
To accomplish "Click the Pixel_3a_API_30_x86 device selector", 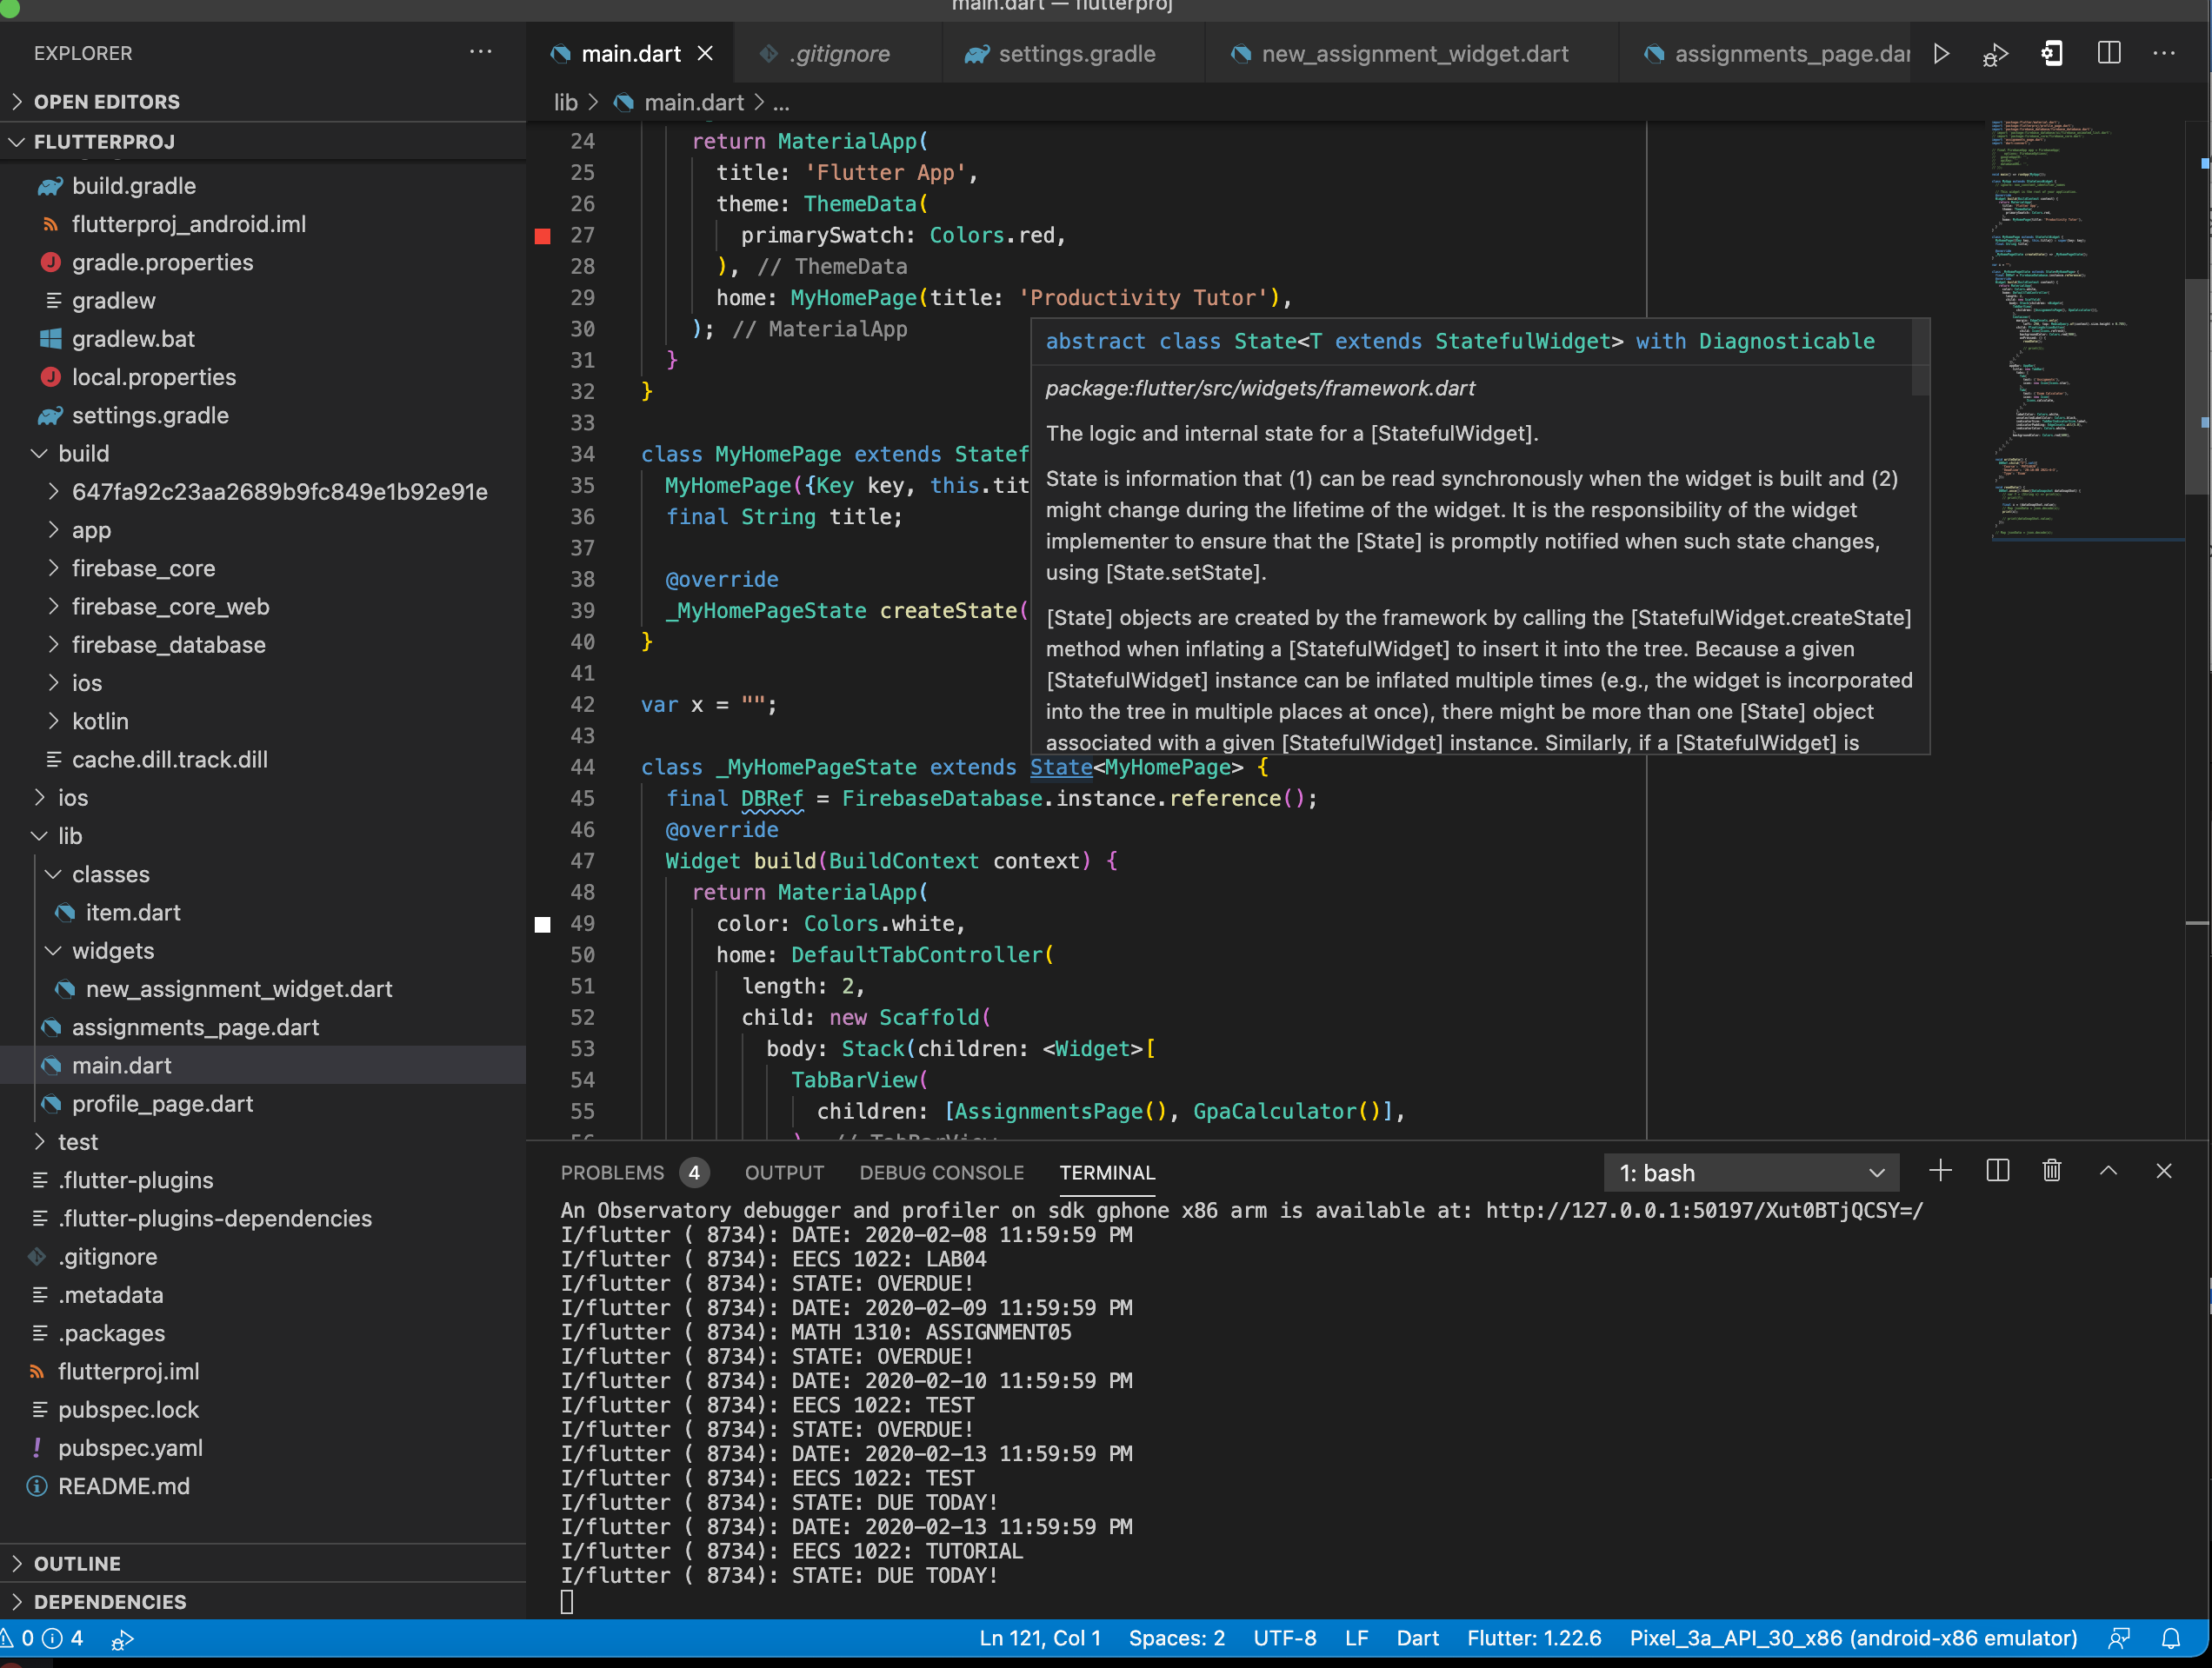I will click(1852, 1639).
